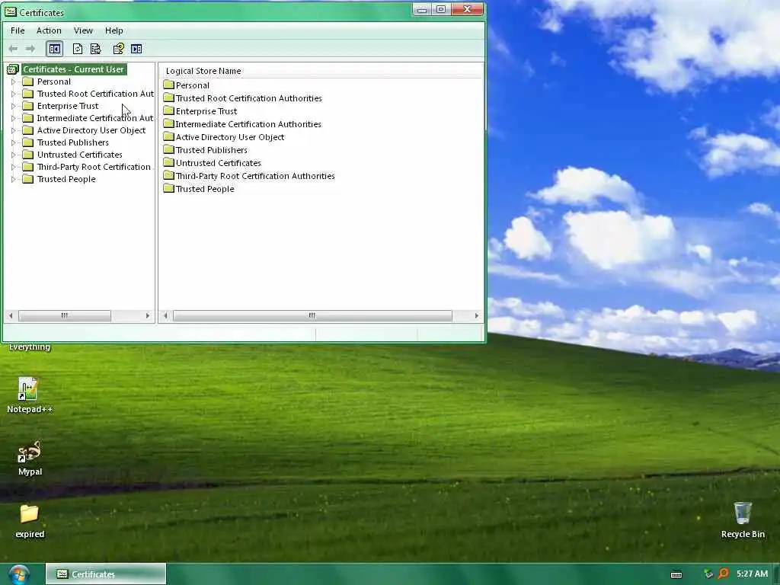Click the Back arrow in the toolbar
Viewport: 780px width, 585px height.
point(14,49)
